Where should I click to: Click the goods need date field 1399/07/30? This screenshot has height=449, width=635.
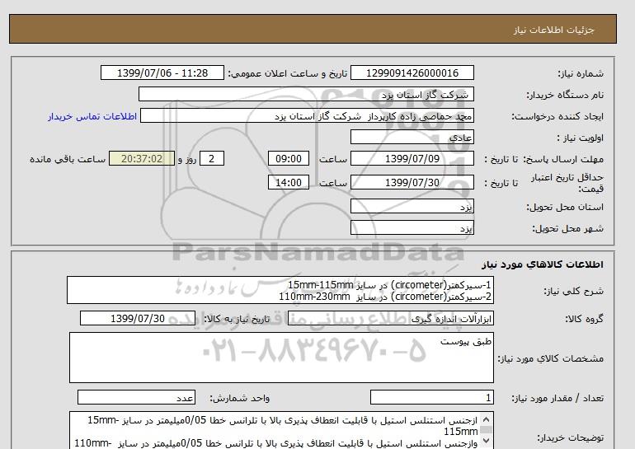pos(138,318)
